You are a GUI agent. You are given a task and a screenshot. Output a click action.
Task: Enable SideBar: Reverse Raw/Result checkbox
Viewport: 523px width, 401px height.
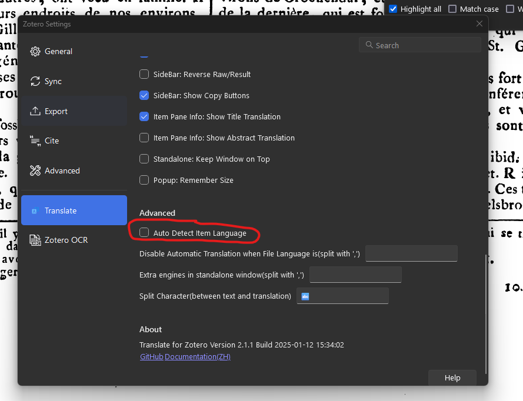pos(144,74)
